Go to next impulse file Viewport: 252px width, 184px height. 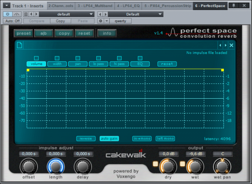click(x=225, y=45)
